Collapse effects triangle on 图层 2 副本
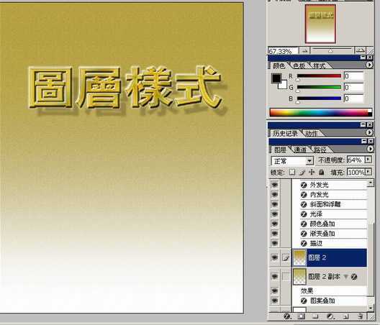 [346, 277]
